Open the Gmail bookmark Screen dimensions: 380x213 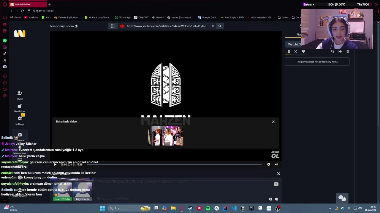pyautogui.click(x=15, y=17)
